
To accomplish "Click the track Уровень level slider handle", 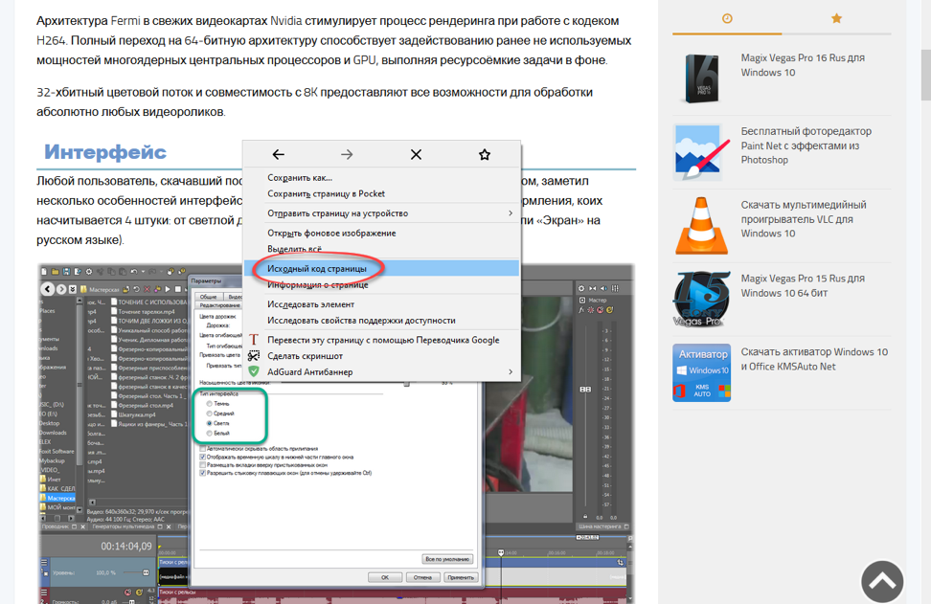I will [x=146, y=572].
